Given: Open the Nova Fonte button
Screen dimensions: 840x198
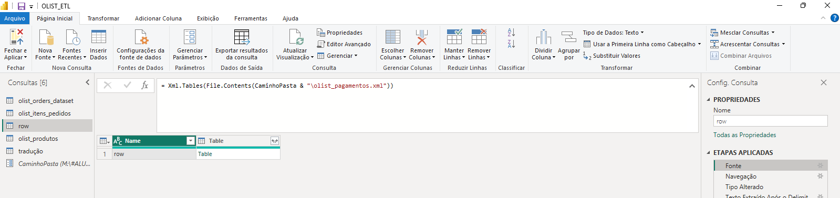Looking at the screenshot, I should tap(45, 45).
